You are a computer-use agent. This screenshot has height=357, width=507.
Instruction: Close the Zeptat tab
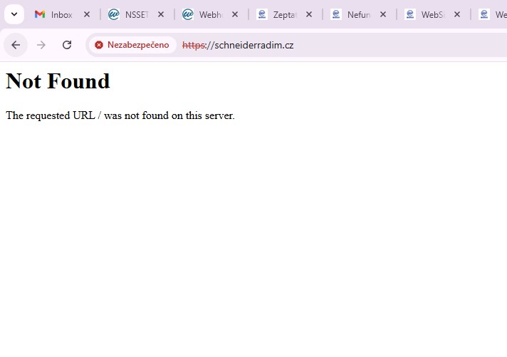(309, 14)
